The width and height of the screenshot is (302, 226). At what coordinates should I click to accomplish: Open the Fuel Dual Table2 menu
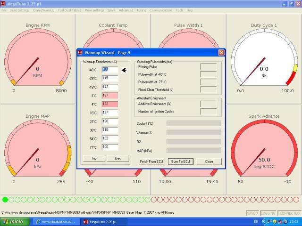[x=69, y=10]
